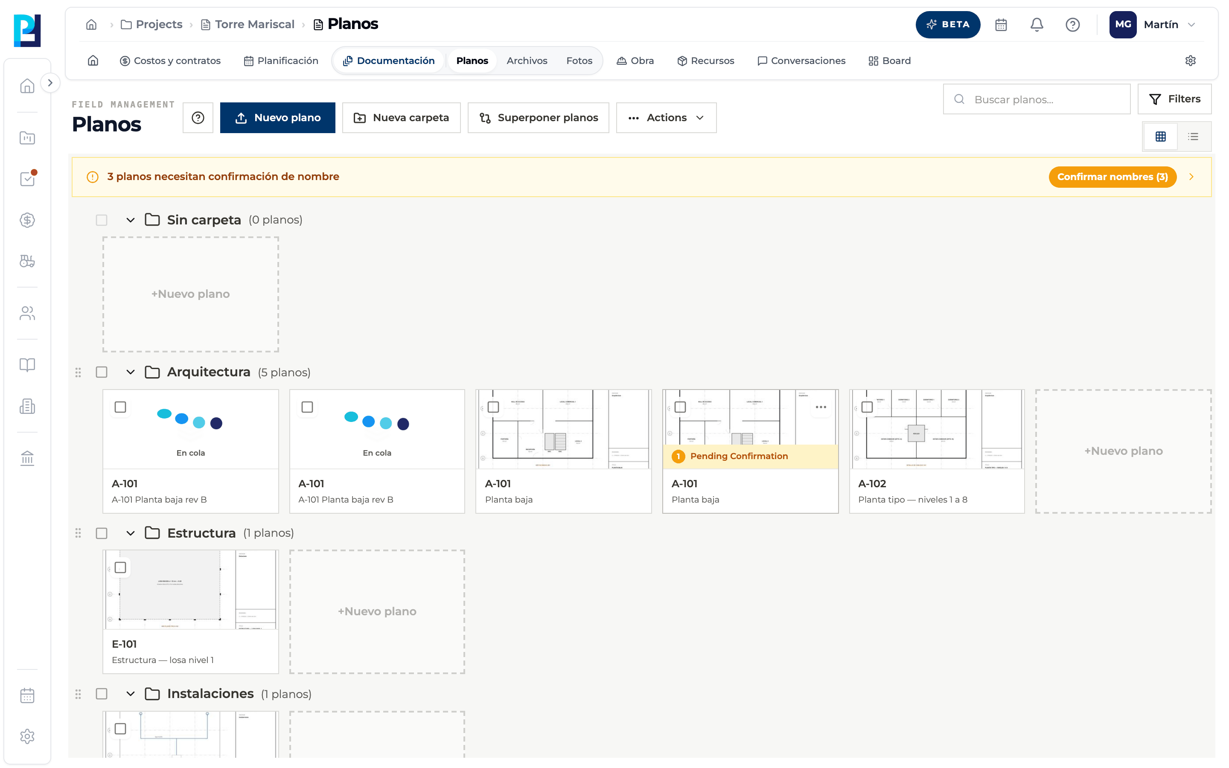The image size is (1229, 768).
Task: Open the calendar icon in top bar
Action: click(x=1001, y=24)
